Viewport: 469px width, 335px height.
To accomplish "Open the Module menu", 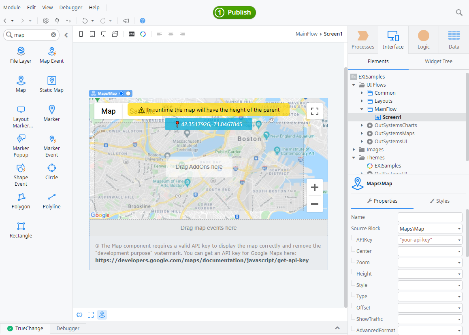I will [x=12, y=7].
